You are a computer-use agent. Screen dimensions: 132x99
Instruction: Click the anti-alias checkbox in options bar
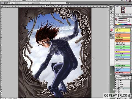coord(20,3)
